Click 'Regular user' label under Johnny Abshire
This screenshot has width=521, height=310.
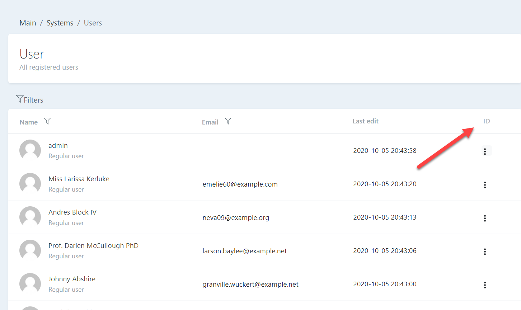pyautogui.click(x=66, y=290)
